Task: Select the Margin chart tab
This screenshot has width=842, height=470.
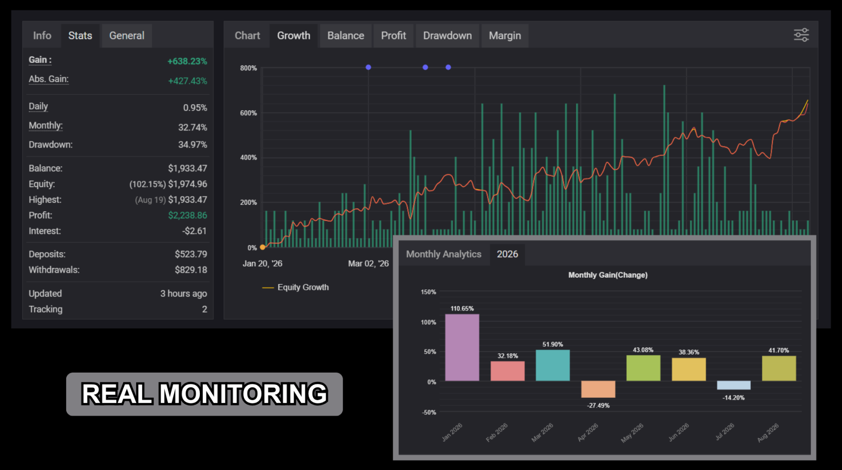Action: pos(505,35)
